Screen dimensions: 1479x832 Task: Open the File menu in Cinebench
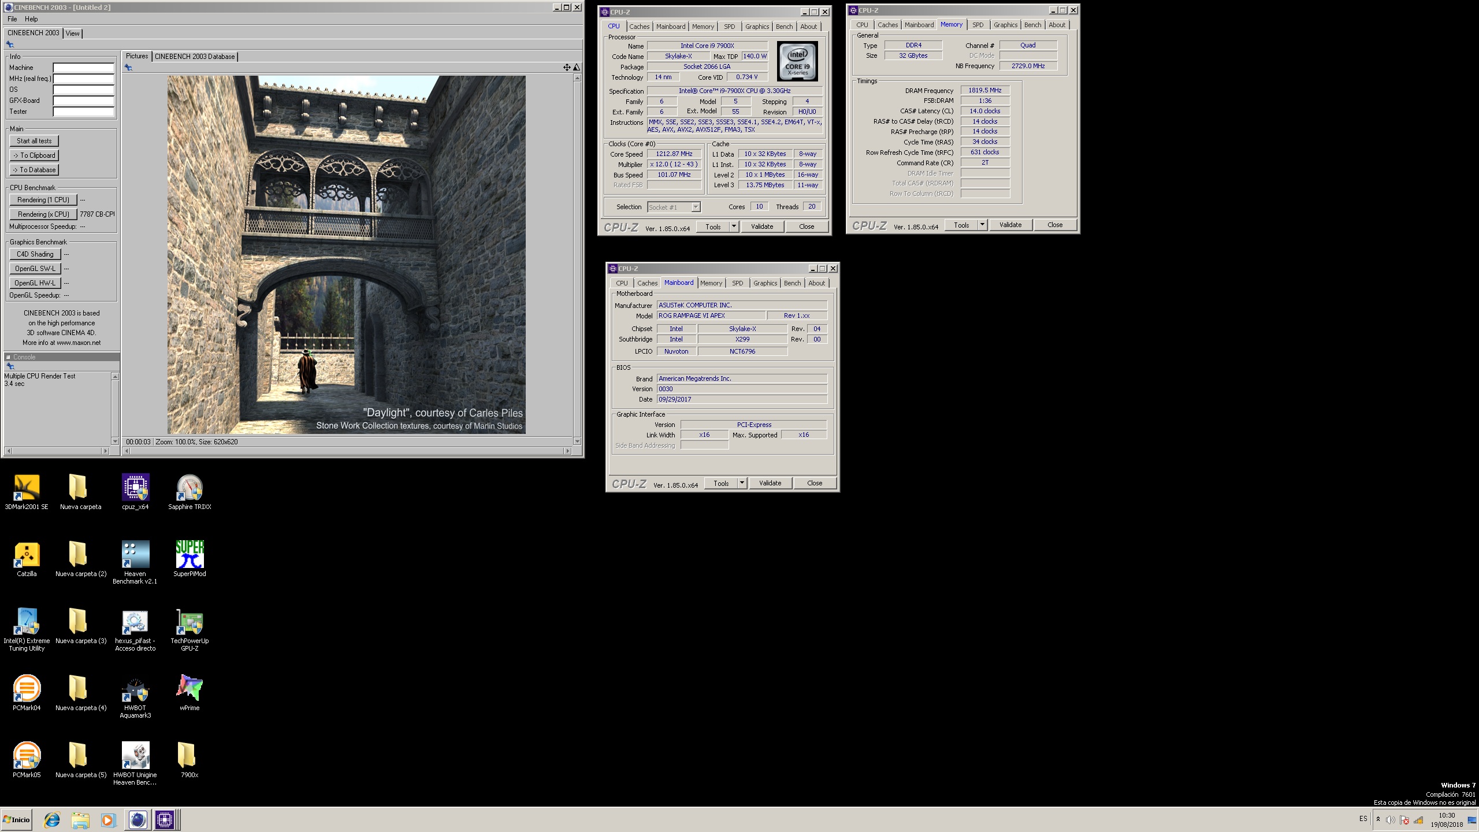(x=12, y=19)
